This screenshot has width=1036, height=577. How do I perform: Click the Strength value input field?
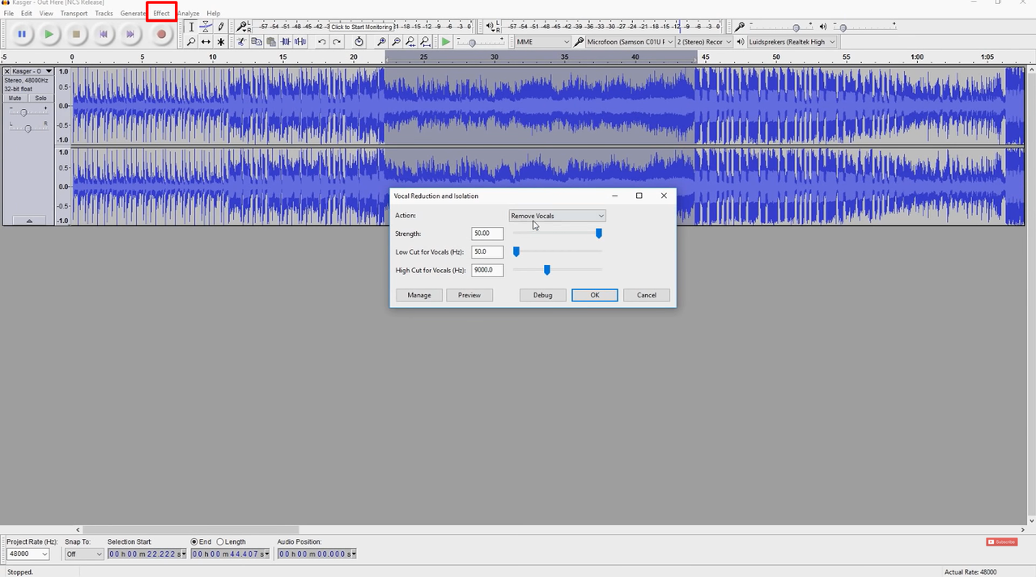click(487, 234)
